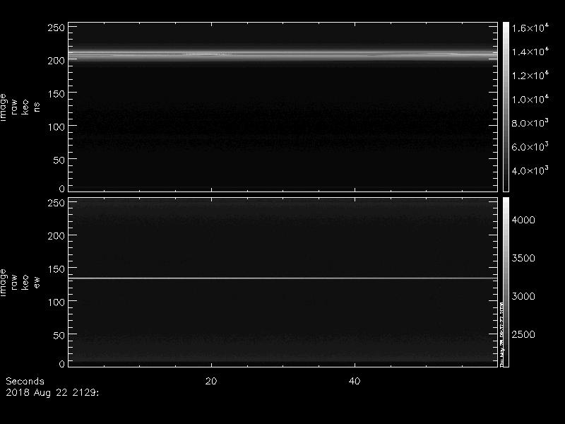Select the '1.6×10⁴' colorbar label
565x424 pixels.
pyautogui.click(x=530, y=28)
